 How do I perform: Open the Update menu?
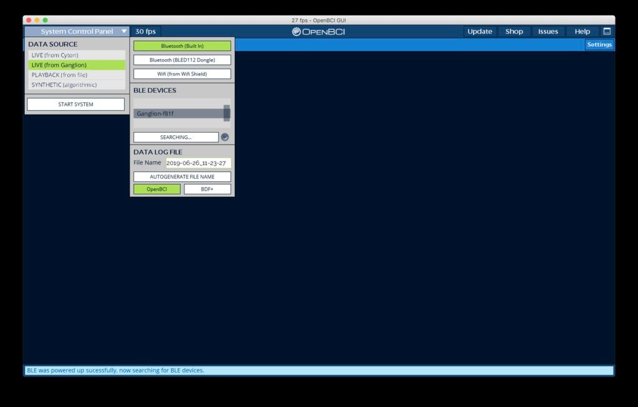[x=480, y=31]
